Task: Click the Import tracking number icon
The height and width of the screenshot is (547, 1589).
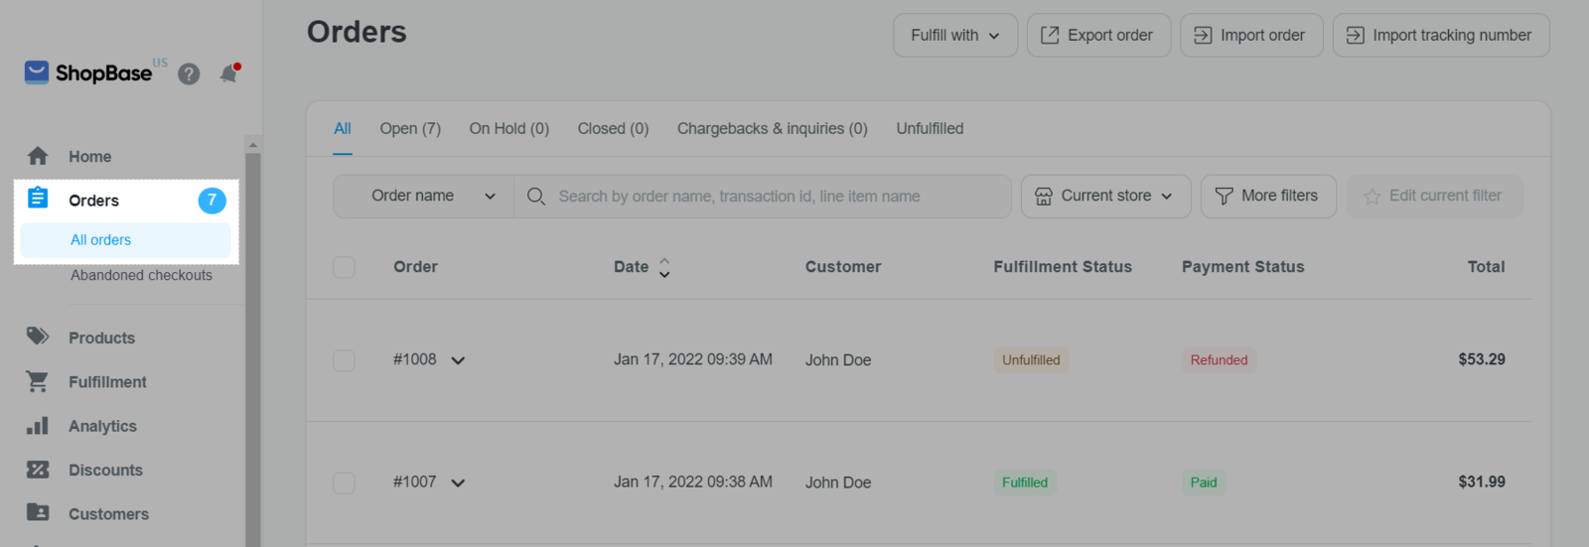Action: 1356,36
